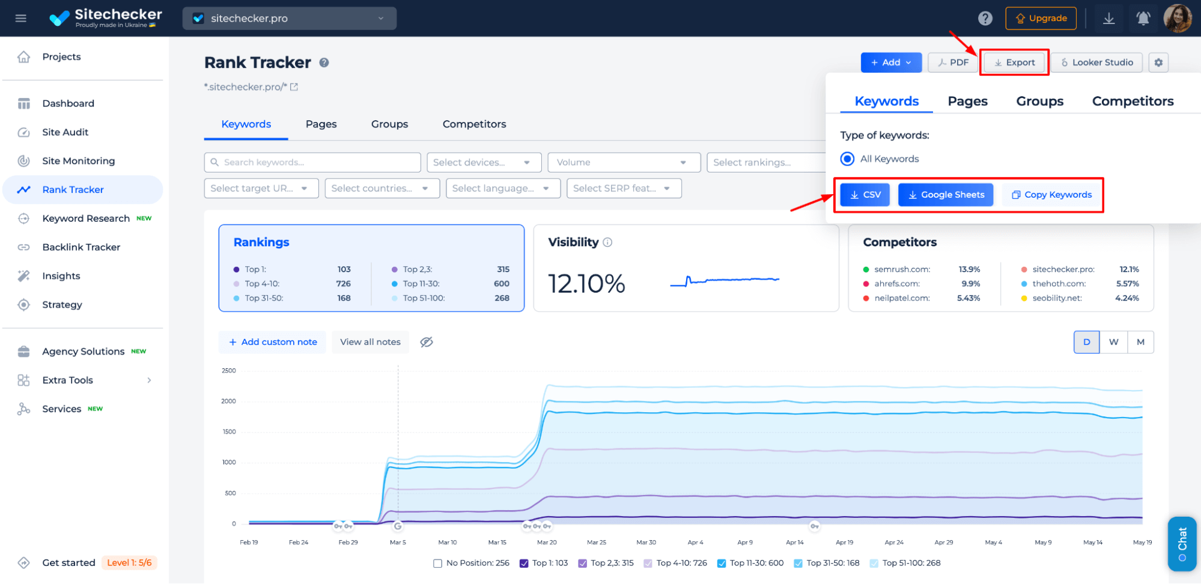Switch chart to weekly W view
This screenshot has height=584, width=1201.
tap(1113, 342)
